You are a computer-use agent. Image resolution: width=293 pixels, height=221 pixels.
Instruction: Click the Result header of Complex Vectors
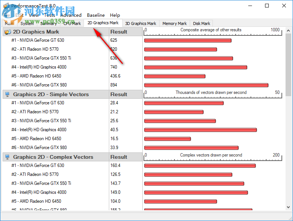126,157
